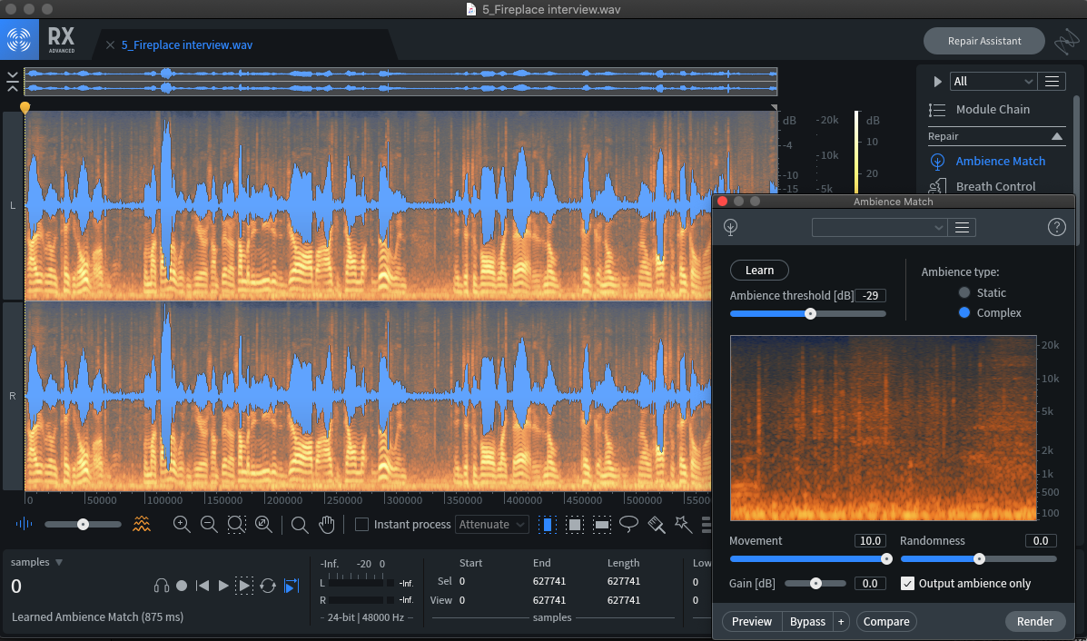Zoom out fully to whole file
The image size is (1087, 641).
(x=263, y=525)
